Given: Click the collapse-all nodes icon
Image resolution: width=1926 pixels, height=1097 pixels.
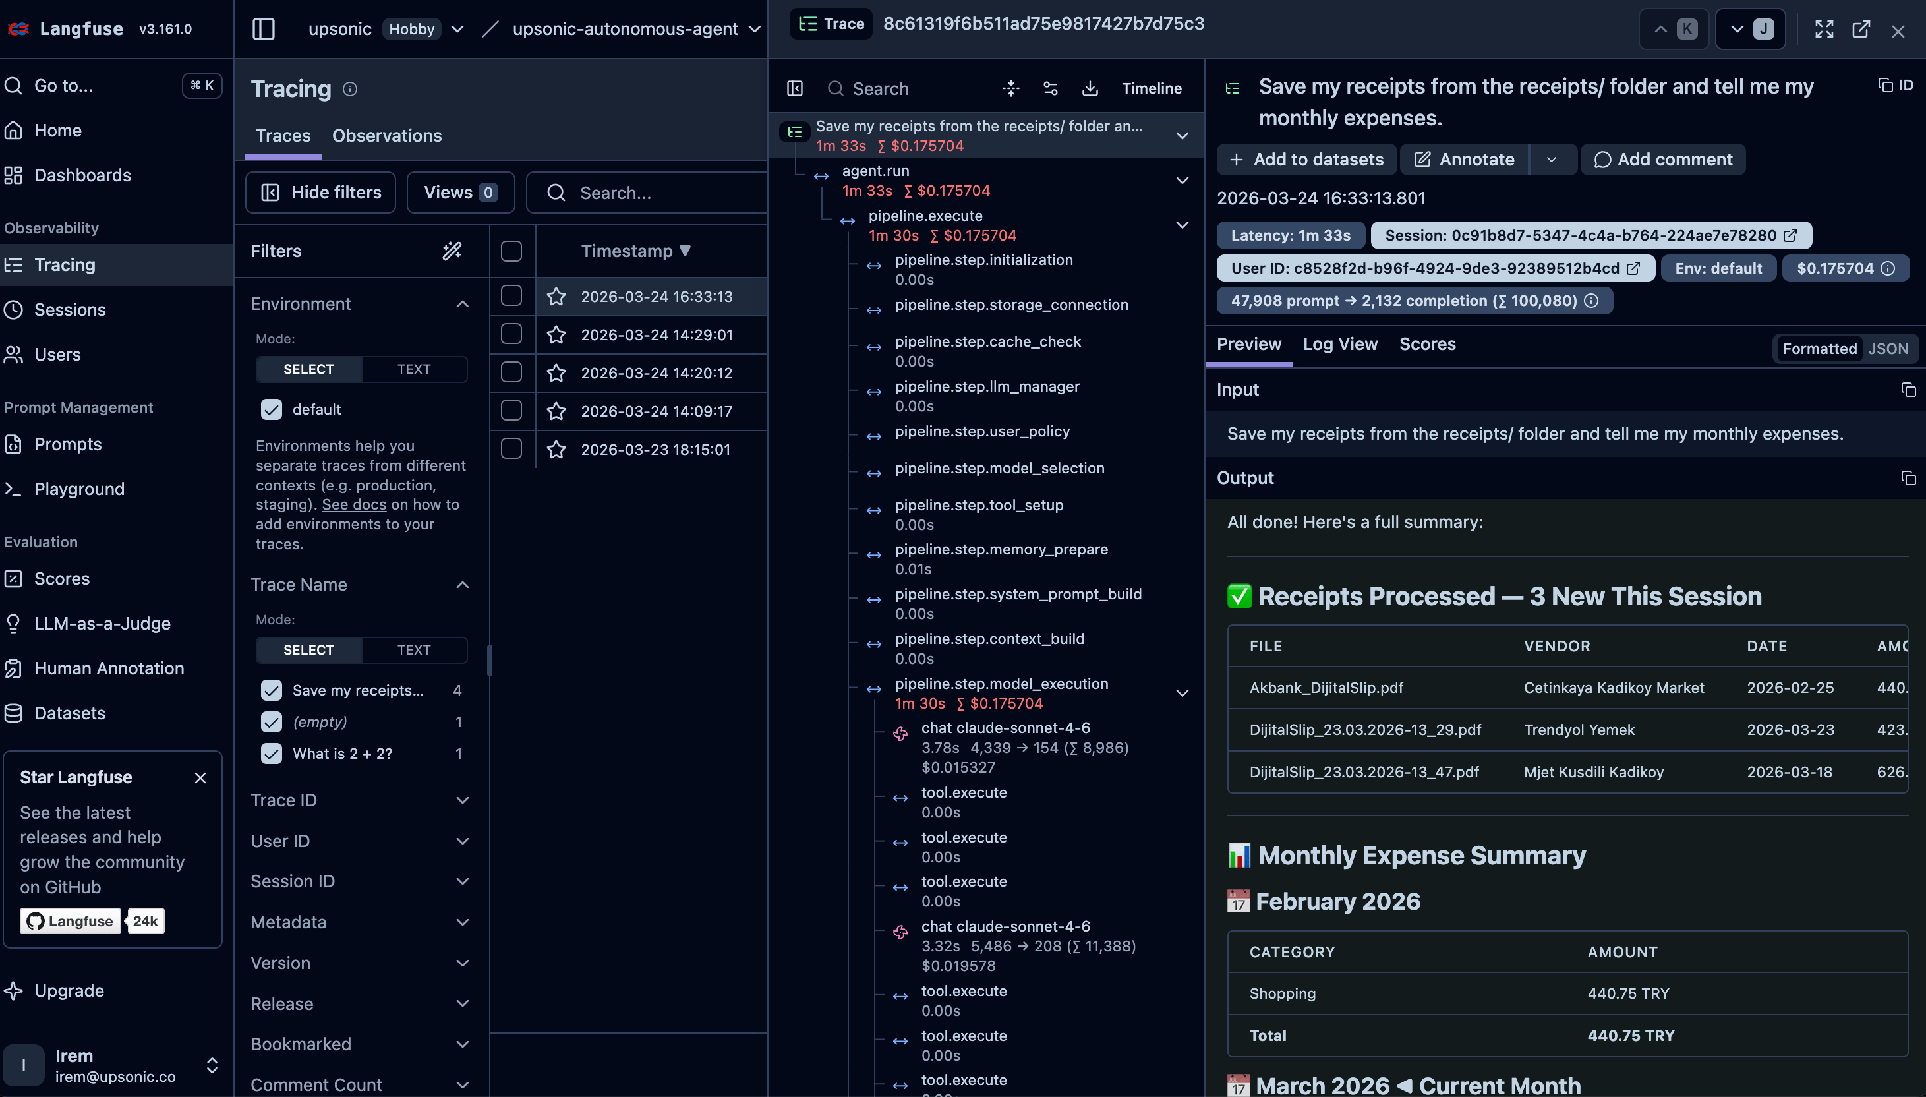Looking at the screenshot, I should pos(1011,89).
